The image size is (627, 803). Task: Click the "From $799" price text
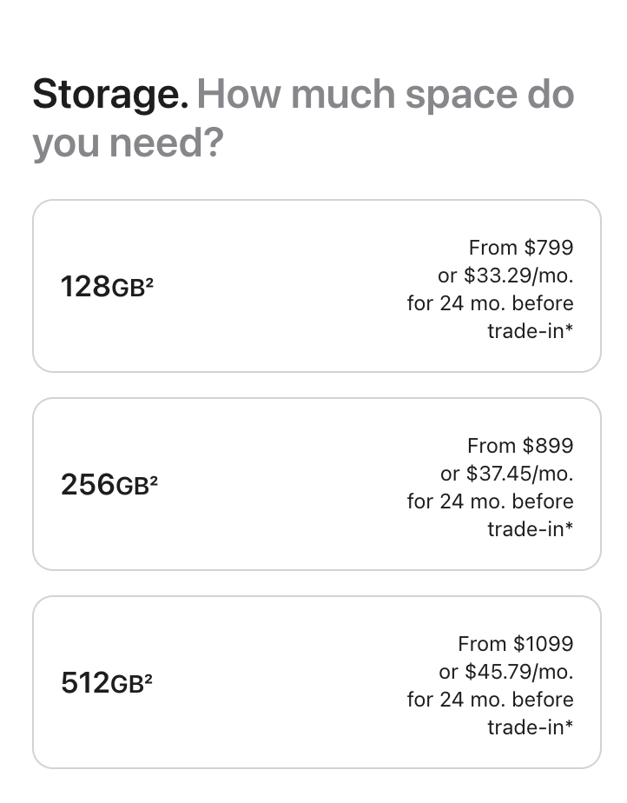[x=521, y=248]
